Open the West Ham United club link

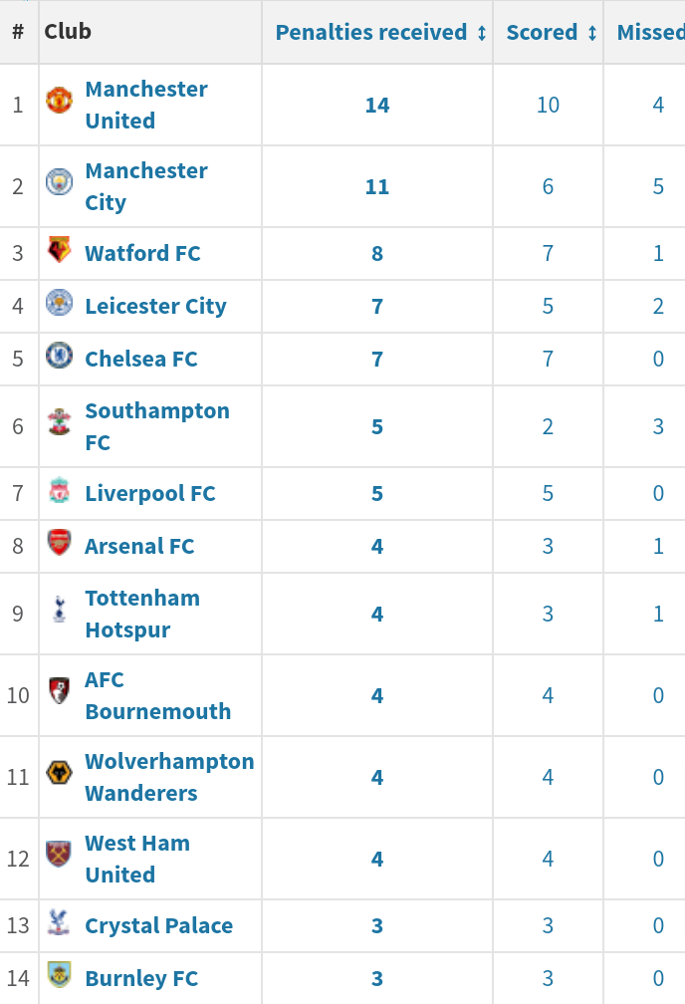(x=136, y=859)
